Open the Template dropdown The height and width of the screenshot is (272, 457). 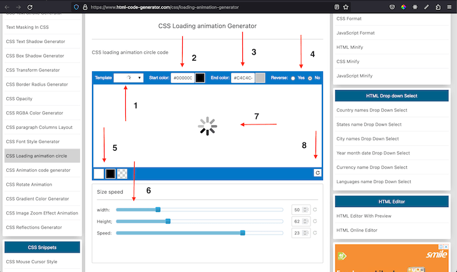pos(128,78)
